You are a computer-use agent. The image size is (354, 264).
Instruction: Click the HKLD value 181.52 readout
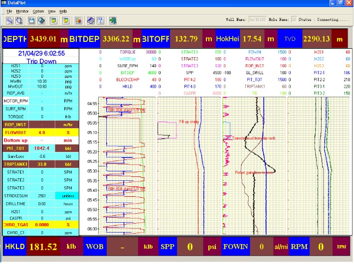pyautogui.click(x=44, y=247)
